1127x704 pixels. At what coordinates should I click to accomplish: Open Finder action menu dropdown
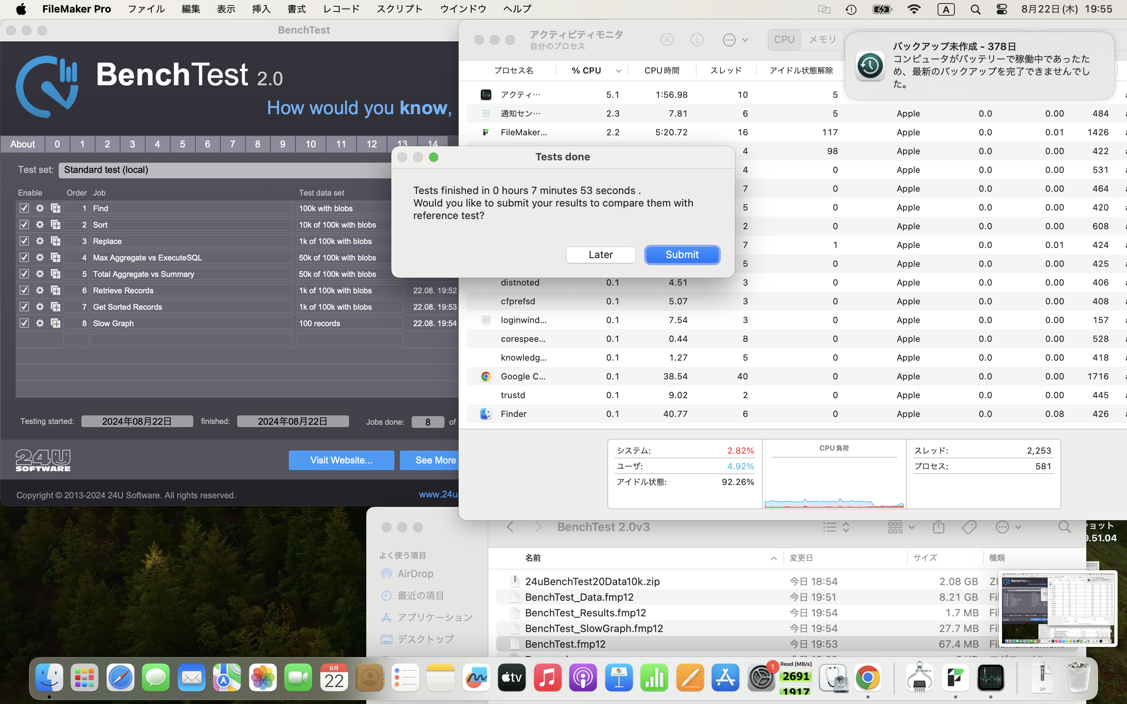[1008, 527]
